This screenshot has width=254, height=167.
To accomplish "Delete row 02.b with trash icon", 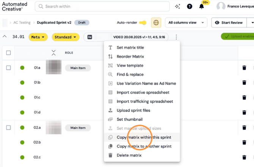I will (x=244, y=142).
